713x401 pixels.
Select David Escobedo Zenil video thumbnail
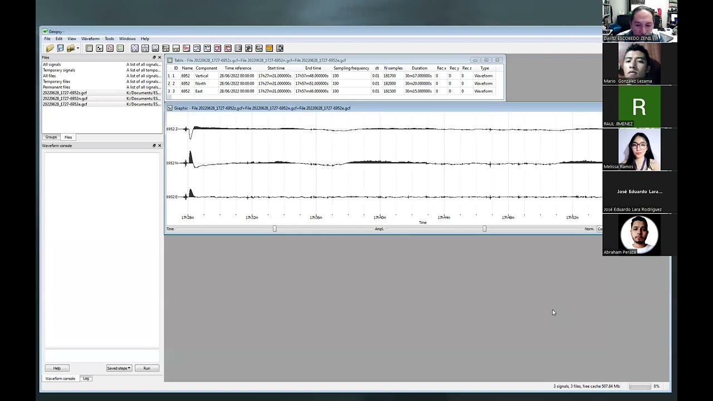tap(639, 21)
